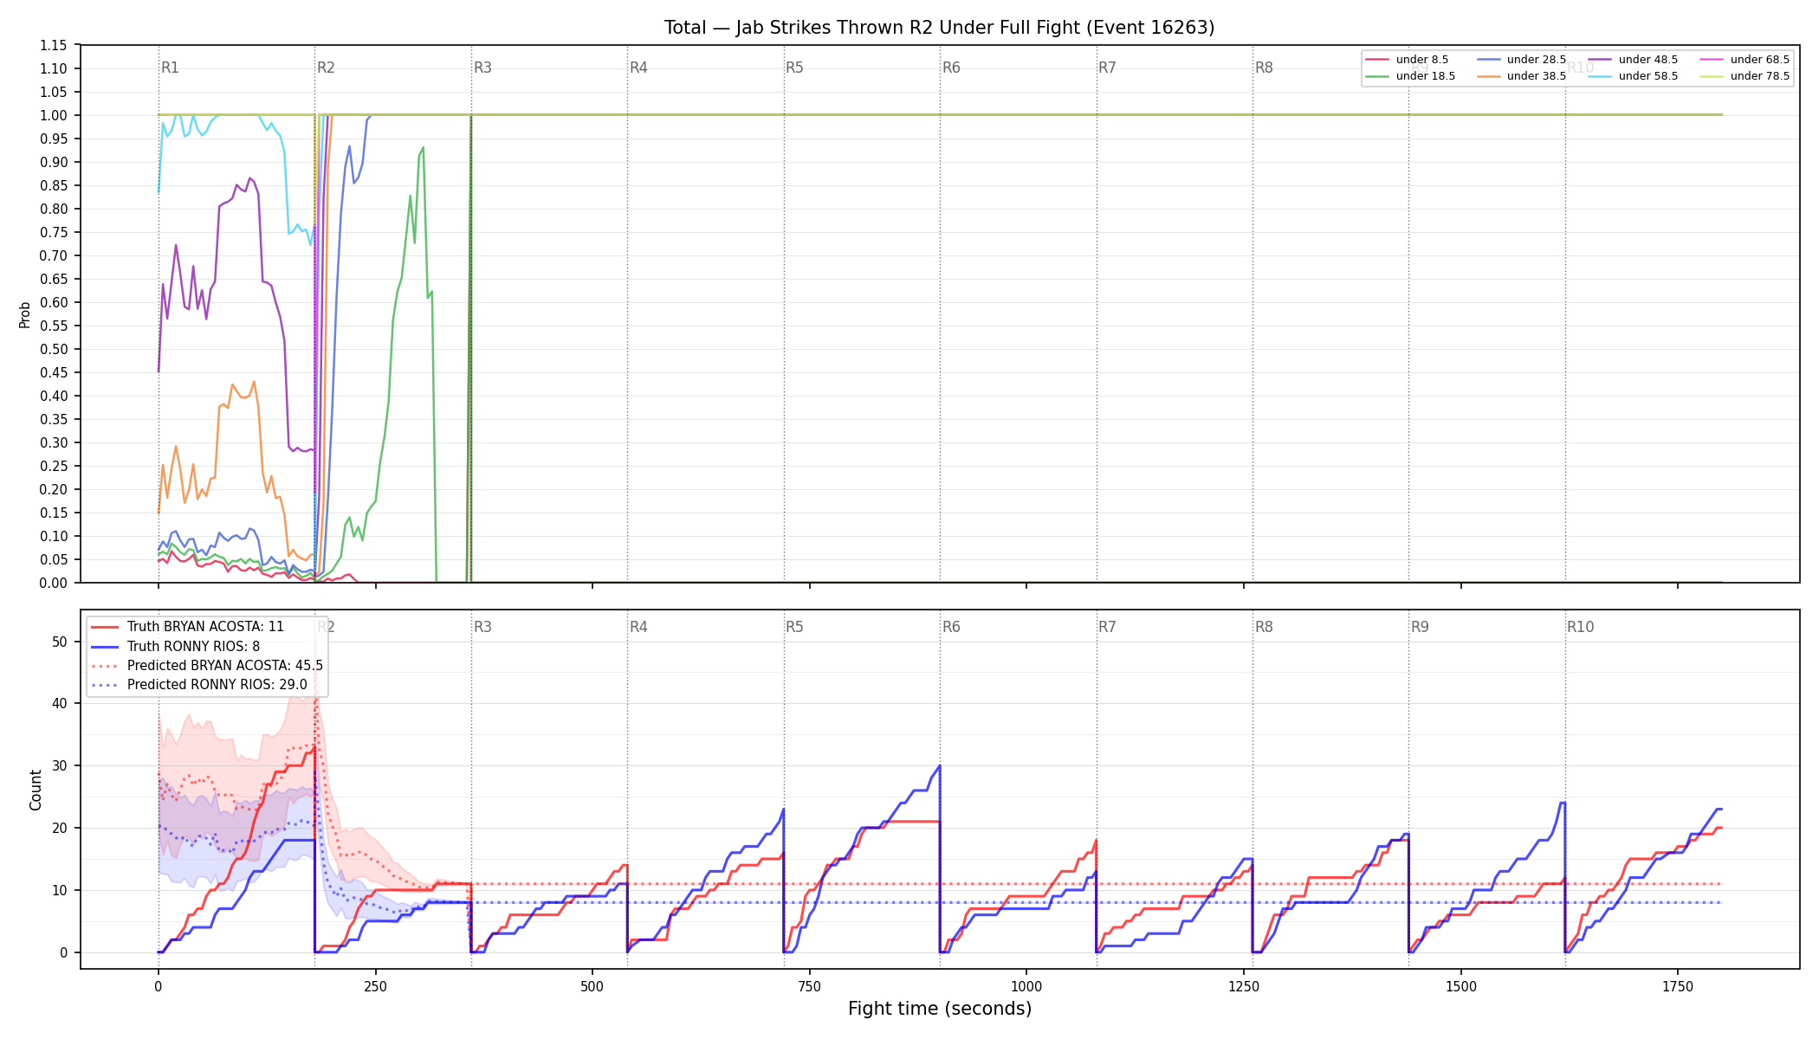
Task: Click the R7 round label in top chart
Action: click(1107, 68)
